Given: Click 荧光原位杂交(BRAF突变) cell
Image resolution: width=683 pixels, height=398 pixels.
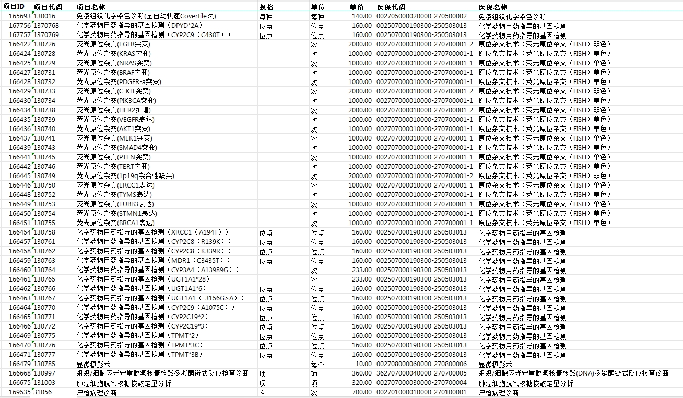Looking at the screenshot, I should point(113,73).
